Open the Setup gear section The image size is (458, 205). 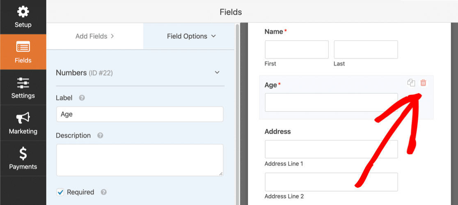[23, 17]
